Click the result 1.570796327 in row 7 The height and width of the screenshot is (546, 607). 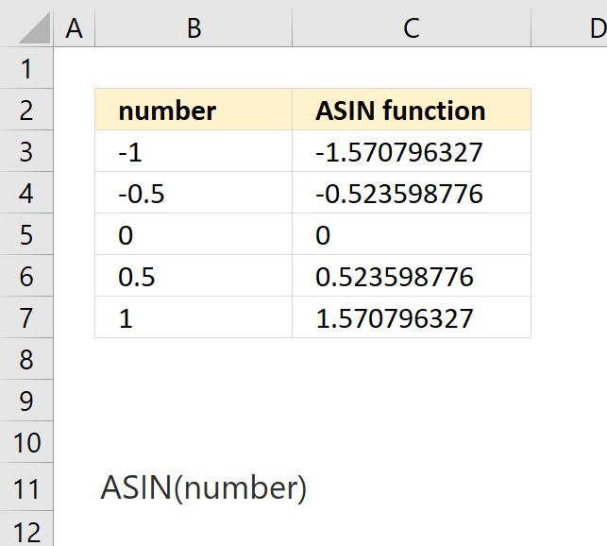tap(412, 317)
